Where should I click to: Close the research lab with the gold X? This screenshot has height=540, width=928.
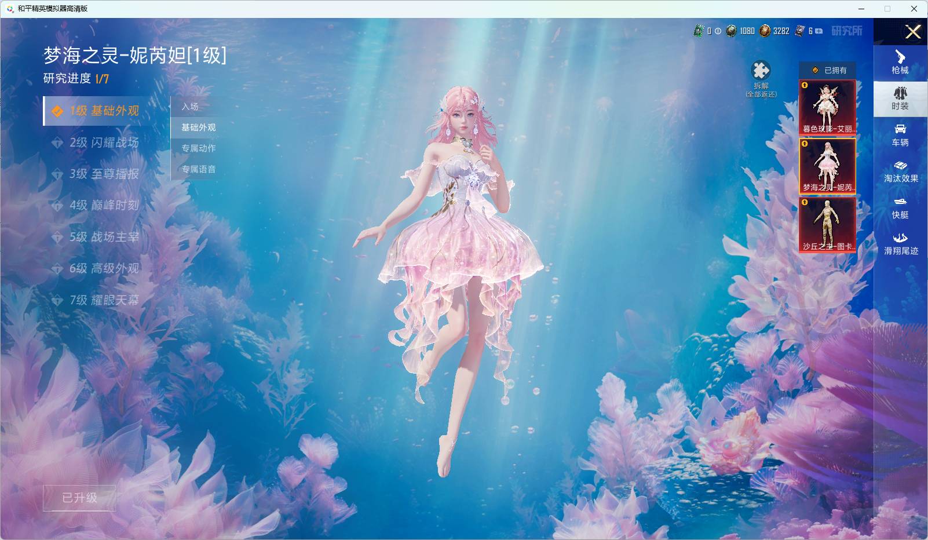913,32
